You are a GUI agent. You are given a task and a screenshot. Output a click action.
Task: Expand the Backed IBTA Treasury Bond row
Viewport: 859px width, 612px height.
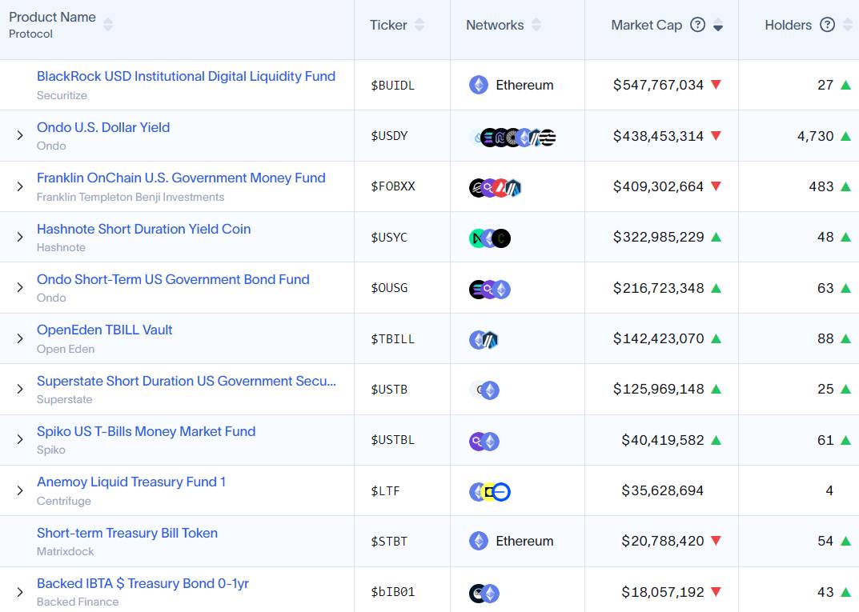[20, 592]
